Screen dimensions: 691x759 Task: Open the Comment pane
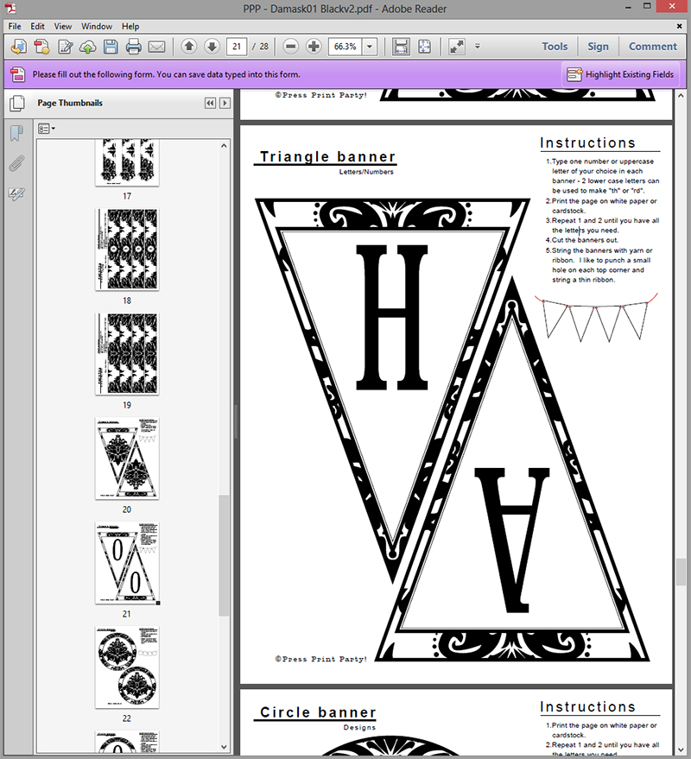click(x=653, y=47)
